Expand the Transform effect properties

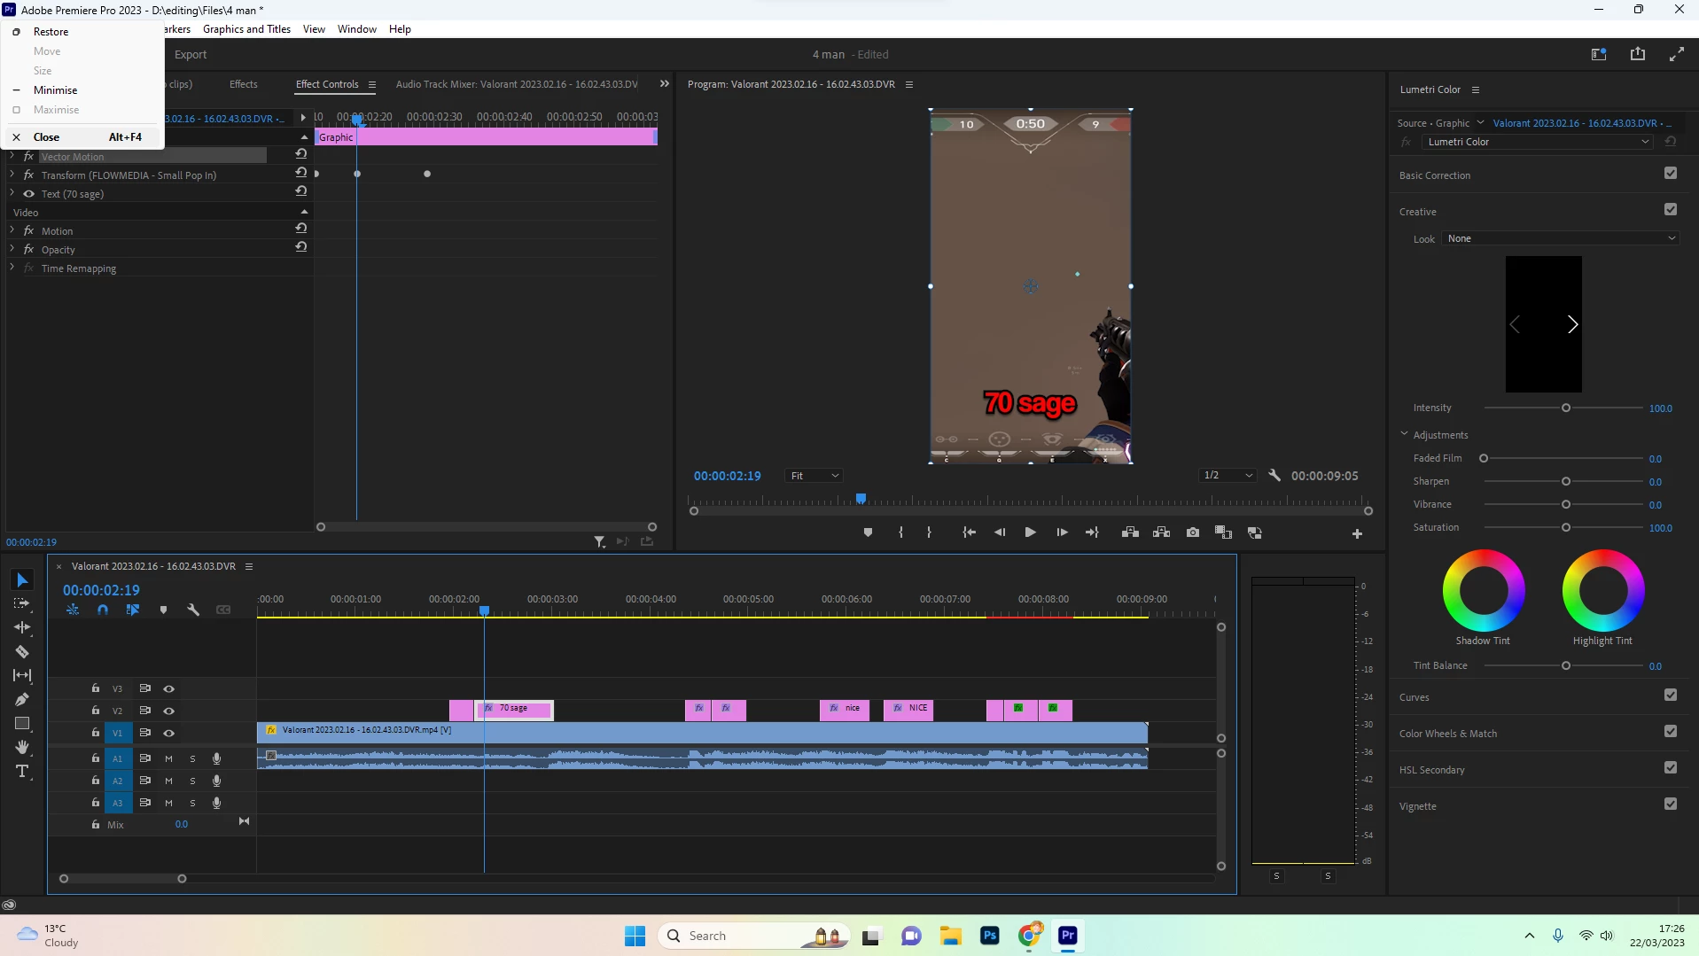[12, 175]
